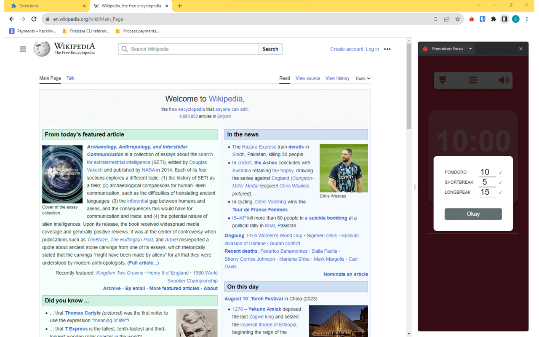Screen dimensions: 539x337
Task: Close the Wikipedia browser tab
Action: click(x=167, y=6)
